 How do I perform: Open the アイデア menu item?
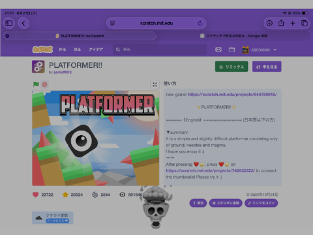click(96, 50)
